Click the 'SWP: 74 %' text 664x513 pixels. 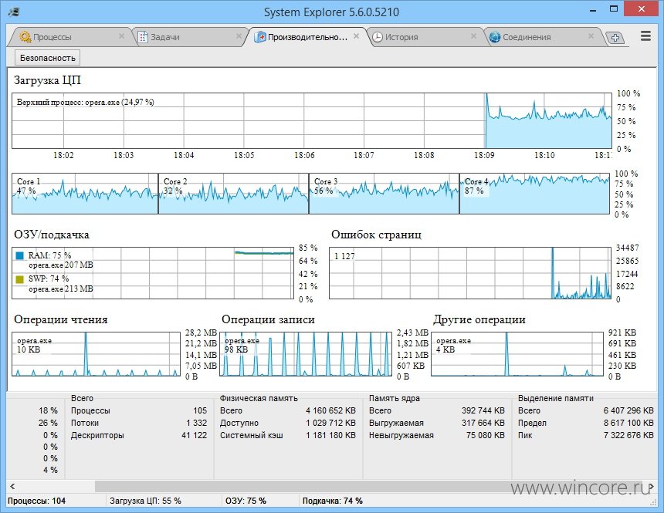point(49,278)
